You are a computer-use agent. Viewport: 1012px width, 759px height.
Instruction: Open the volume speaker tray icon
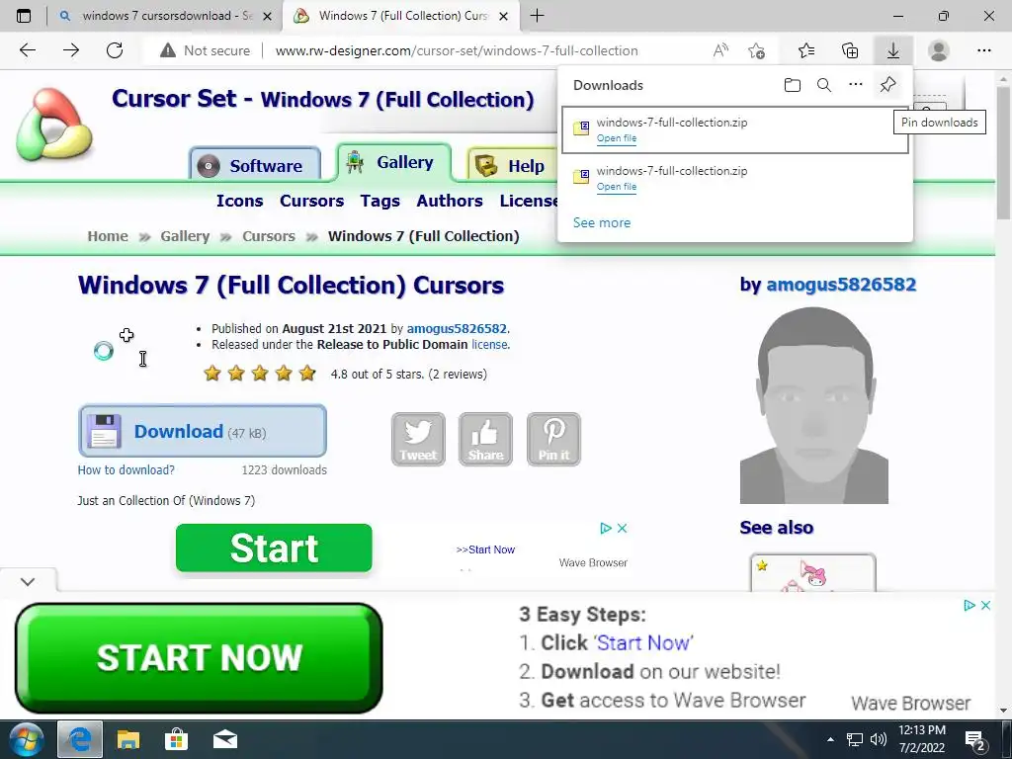click(x=878, y=739)
